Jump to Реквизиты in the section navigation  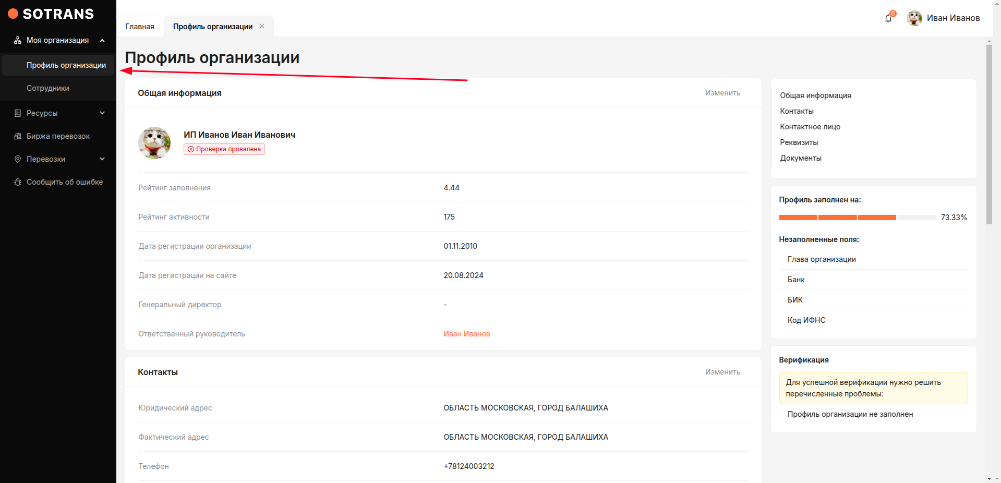point(799,142)
